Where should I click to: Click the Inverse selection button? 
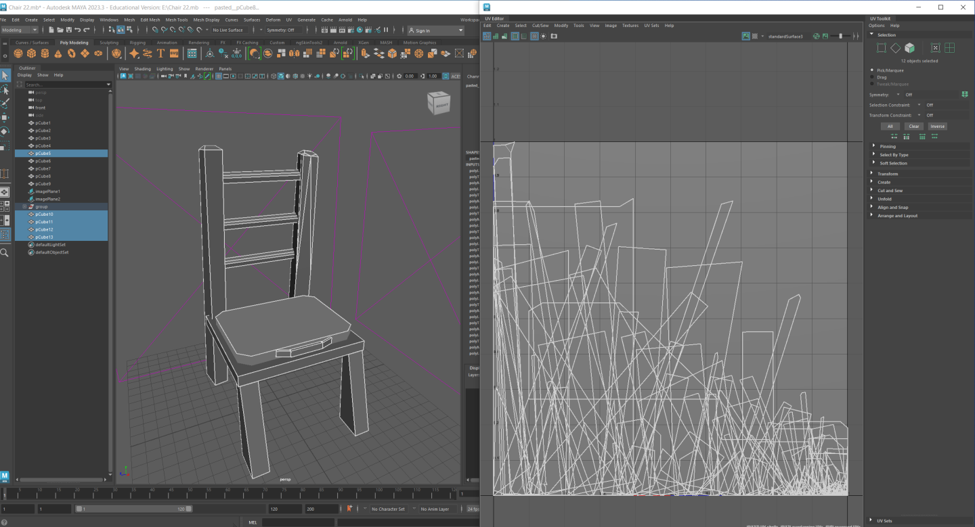click(937, 126)
